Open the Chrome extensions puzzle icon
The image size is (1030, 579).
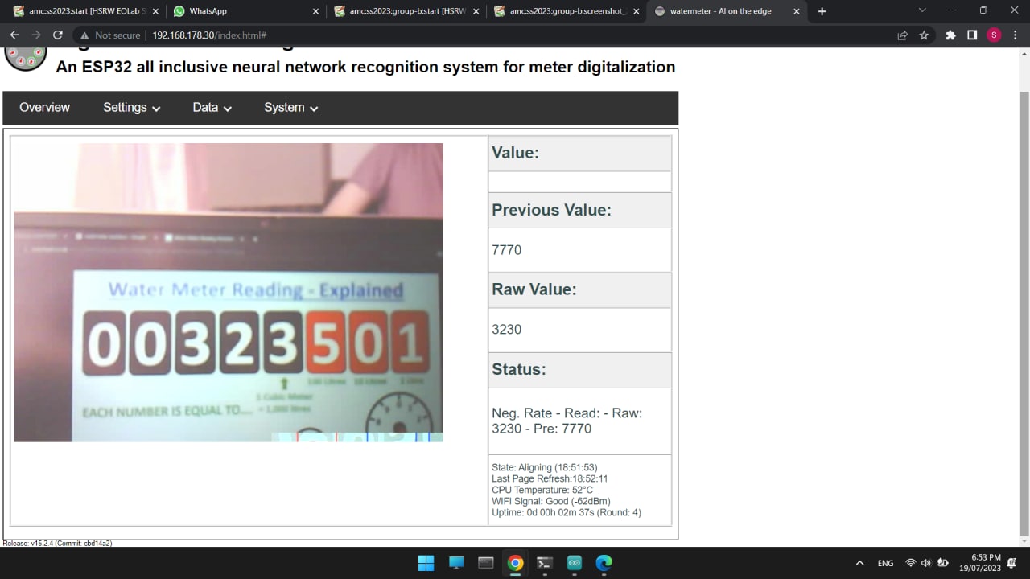pyautogui.click(x=950, y=35)
